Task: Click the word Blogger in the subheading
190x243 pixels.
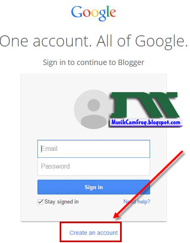Action: 131,62
